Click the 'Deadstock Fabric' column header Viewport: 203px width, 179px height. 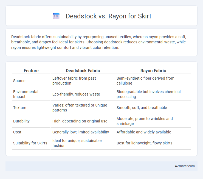coord(83,71)
